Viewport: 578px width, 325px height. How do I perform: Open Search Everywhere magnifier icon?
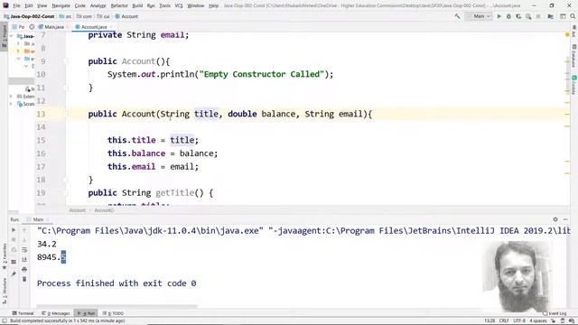[x=573, y=16]
